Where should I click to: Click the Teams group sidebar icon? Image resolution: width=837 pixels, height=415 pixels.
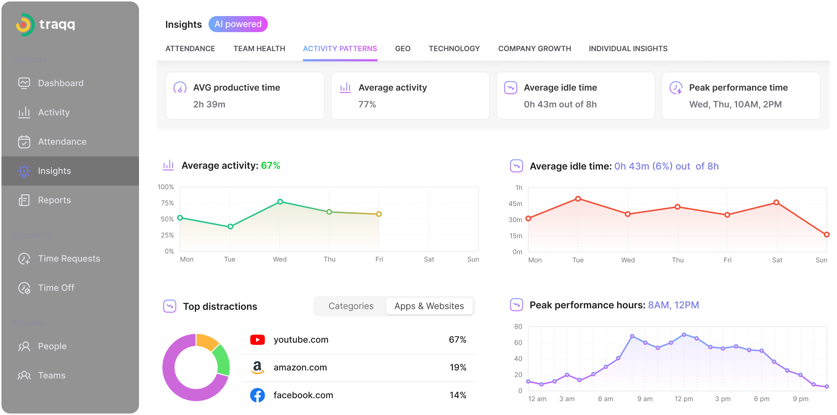coord(24,376)
